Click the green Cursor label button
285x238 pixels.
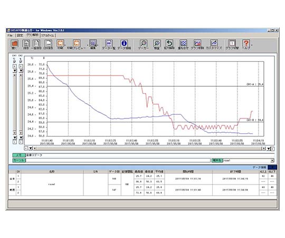[19, 160]
